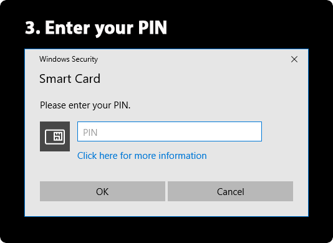Dismiss the dialog using the Cancel button
The height and width of the screenshot is (243, 333).
click(x=231, y=191)
